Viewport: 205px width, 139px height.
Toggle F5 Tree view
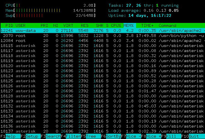91,136
